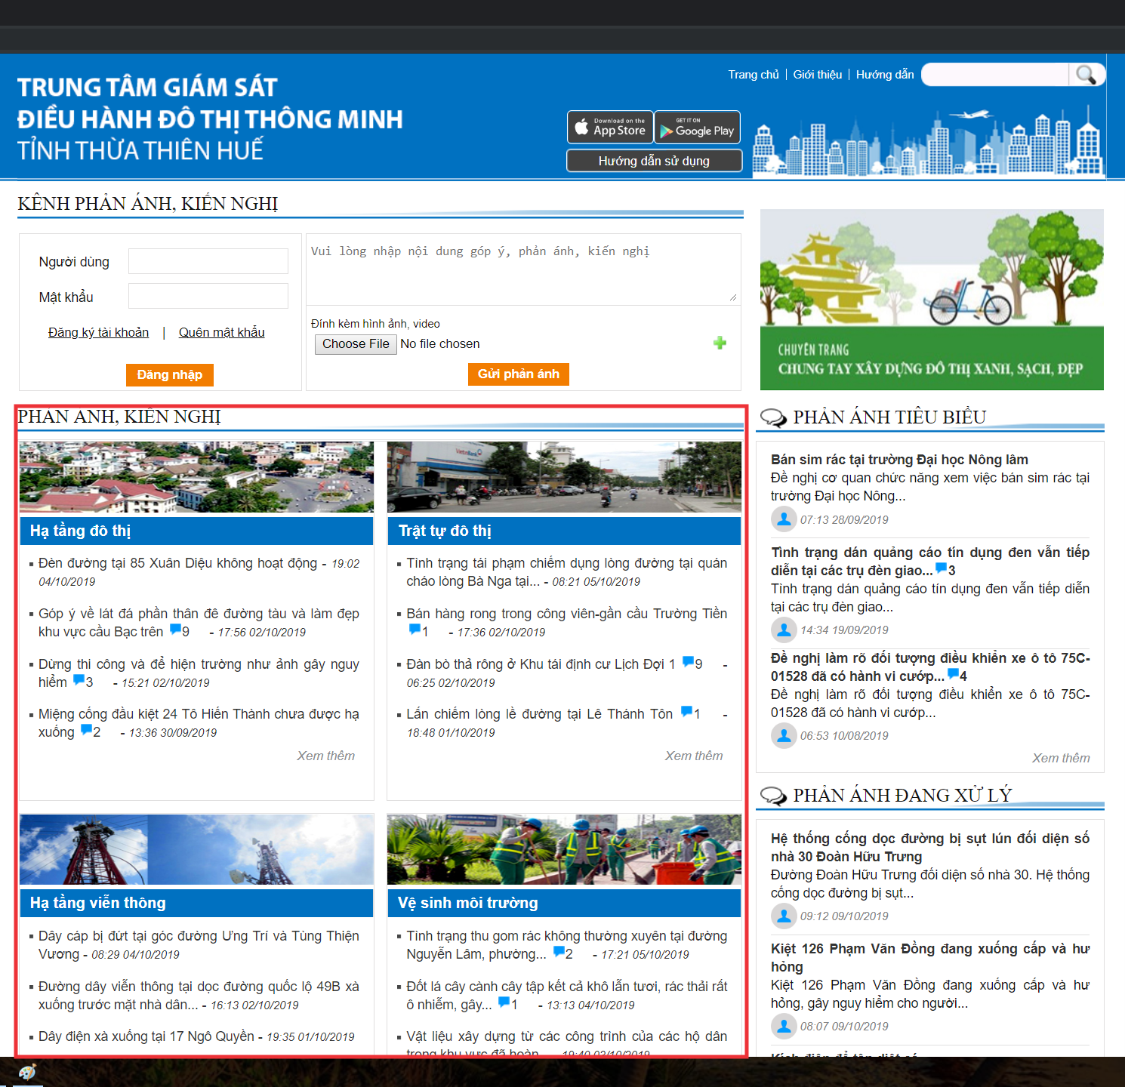Screen dimensions: 1125x1087
Task: Open Hạ tầng viễn thông category header
Action: [197, 903]
